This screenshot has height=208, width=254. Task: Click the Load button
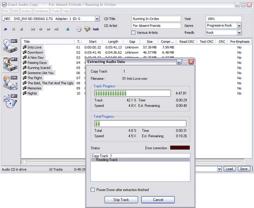[x=229, y=169]
